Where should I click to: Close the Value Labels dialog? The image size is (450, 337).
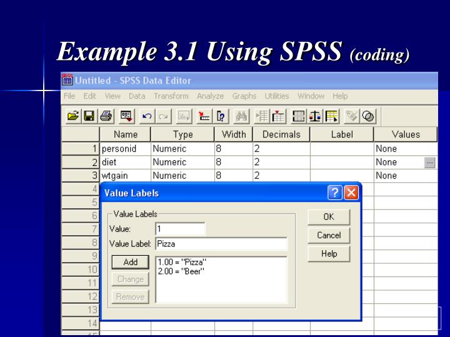[x=351, y=193]
